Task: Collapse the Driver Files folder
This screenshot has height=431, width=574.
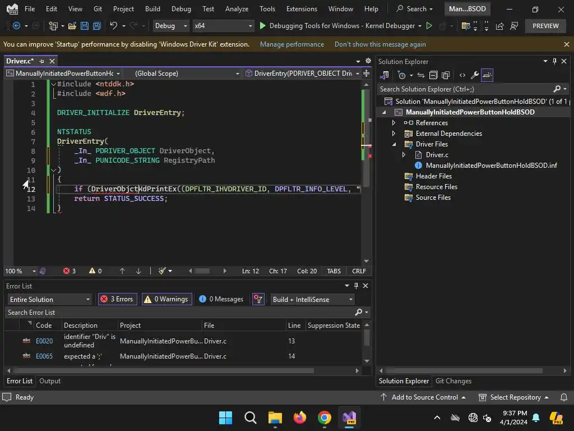Action: point(394,144)
